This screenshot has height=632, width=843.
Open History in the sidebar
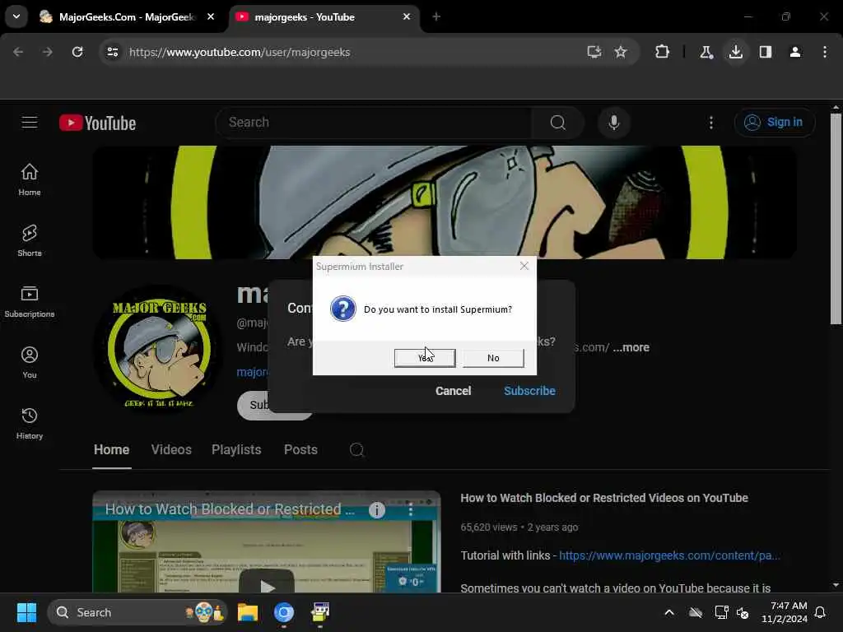click(x=30, y=423)
